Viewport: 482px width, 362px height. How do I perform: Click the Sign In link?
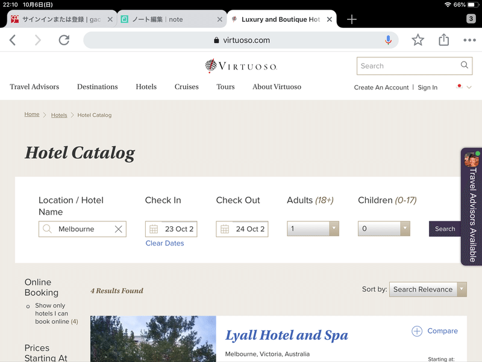(427, 87)
